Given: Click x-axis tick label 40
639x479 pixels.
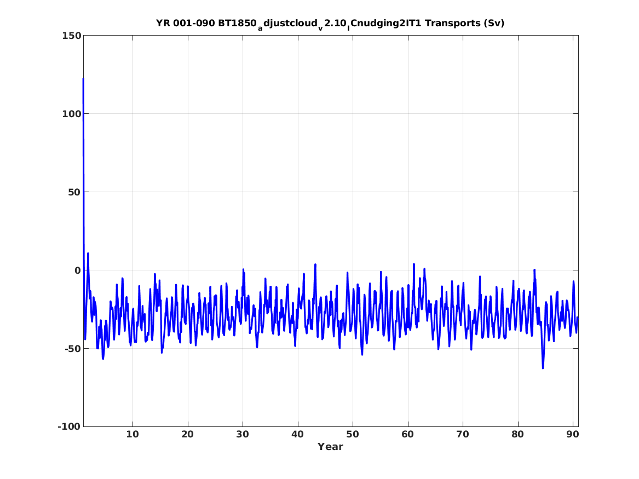Looking at the screenshot, I should coord(297,435).
